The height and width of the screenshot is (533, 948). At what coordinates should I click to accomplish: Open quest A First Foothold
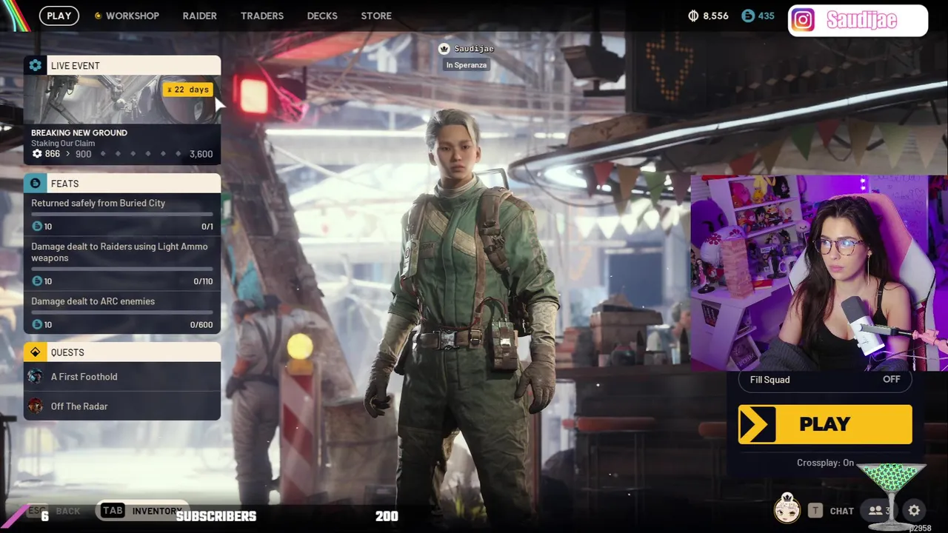tap(122, 377)
